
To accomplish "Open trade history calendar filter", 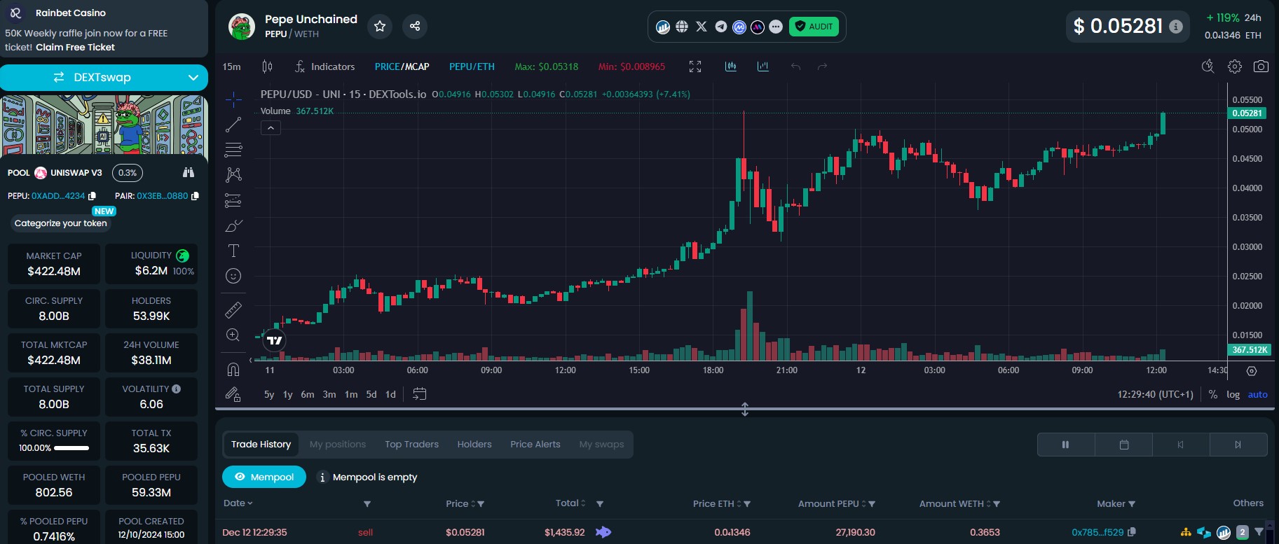I will click(1124, 445).
